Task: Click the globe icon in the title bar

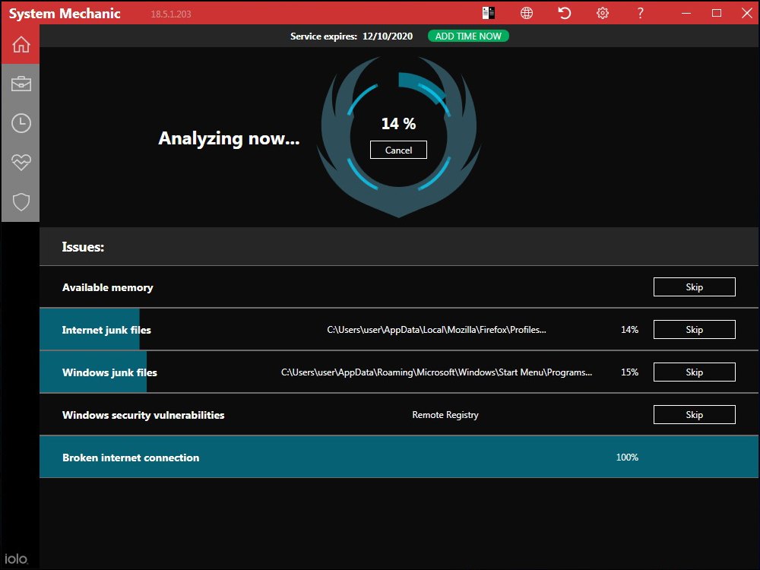Action: pyautogui.click(x=526, y=13)
